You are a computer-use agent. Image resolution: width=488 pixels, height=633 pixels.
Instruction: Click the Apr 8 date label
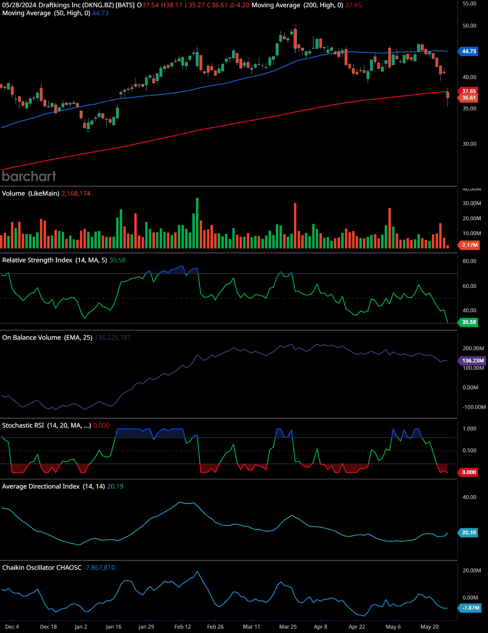tap(321, 627)
